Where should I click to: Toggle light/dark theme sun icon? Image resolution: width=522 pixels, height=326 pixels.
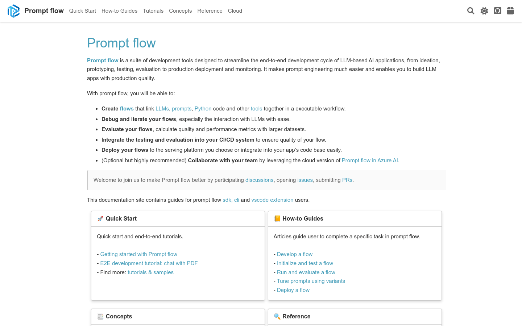coord(484,11)
